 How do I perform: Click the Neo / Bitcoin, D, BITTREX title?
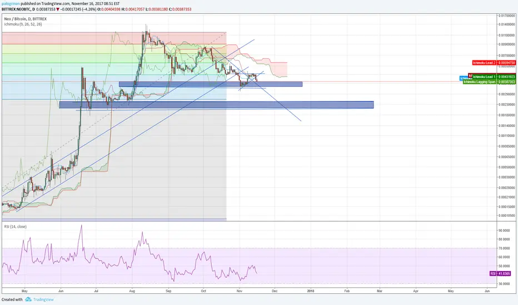coord(26,19)
